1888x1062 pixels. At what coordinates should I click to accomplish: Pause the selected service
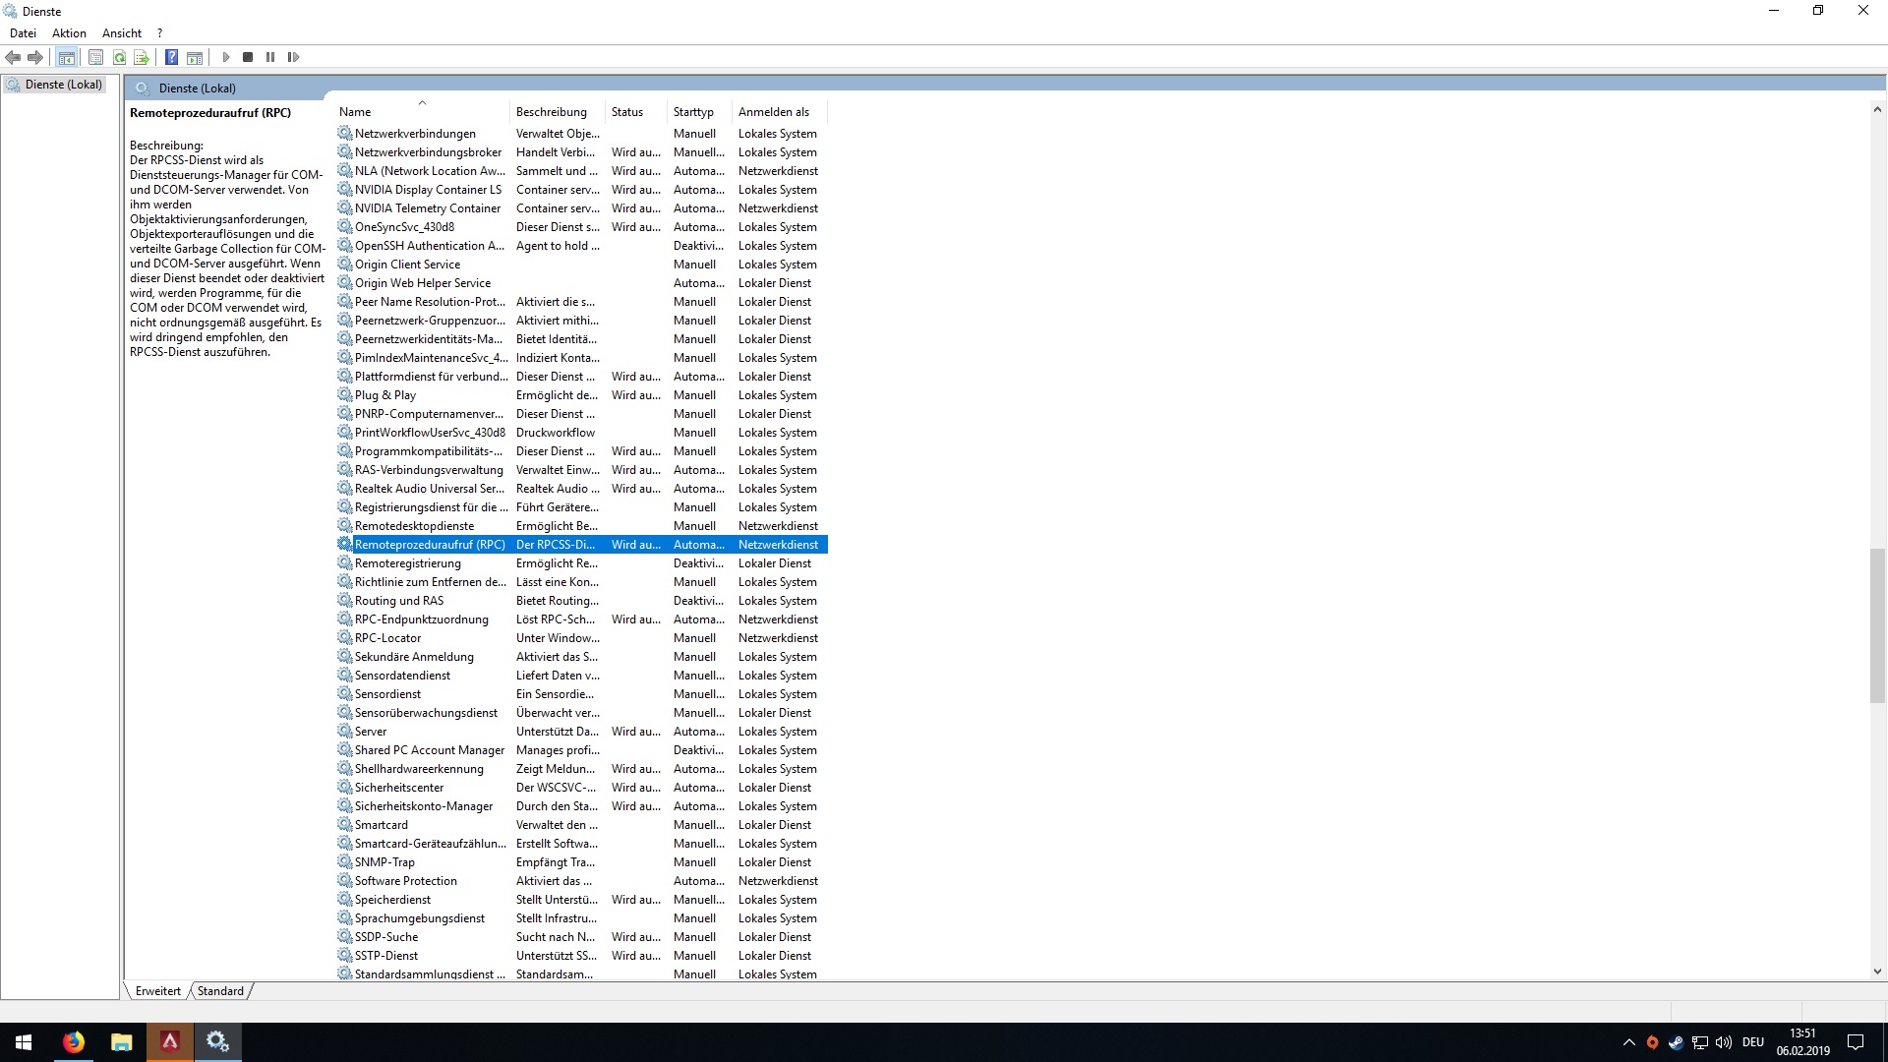click(x=270, y=57)
